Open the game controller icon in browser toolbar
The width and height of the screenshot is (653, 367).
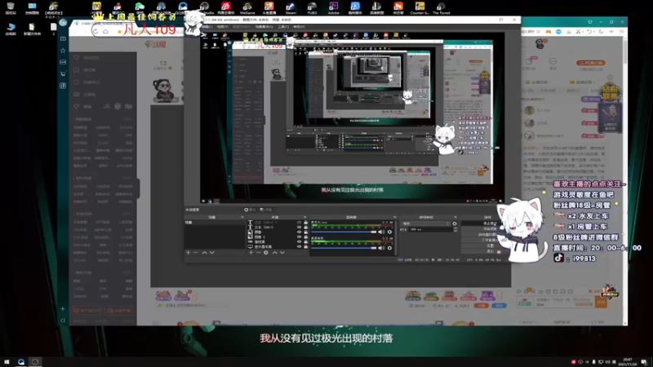[548, 32]
